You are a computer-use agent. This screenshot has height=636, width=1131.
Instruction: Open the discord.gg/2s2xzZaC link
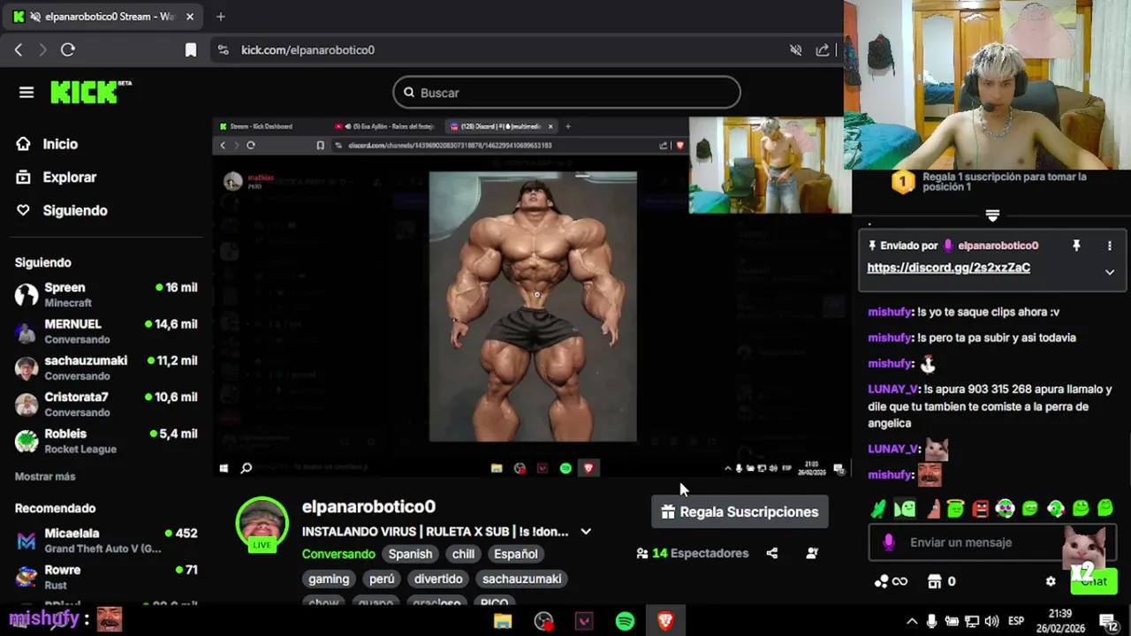coord(948,268)
